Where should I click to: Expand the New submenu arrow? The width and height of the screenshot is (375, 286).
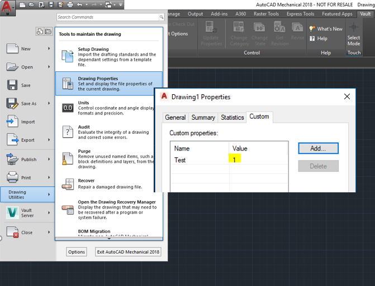tap(49, 49)
